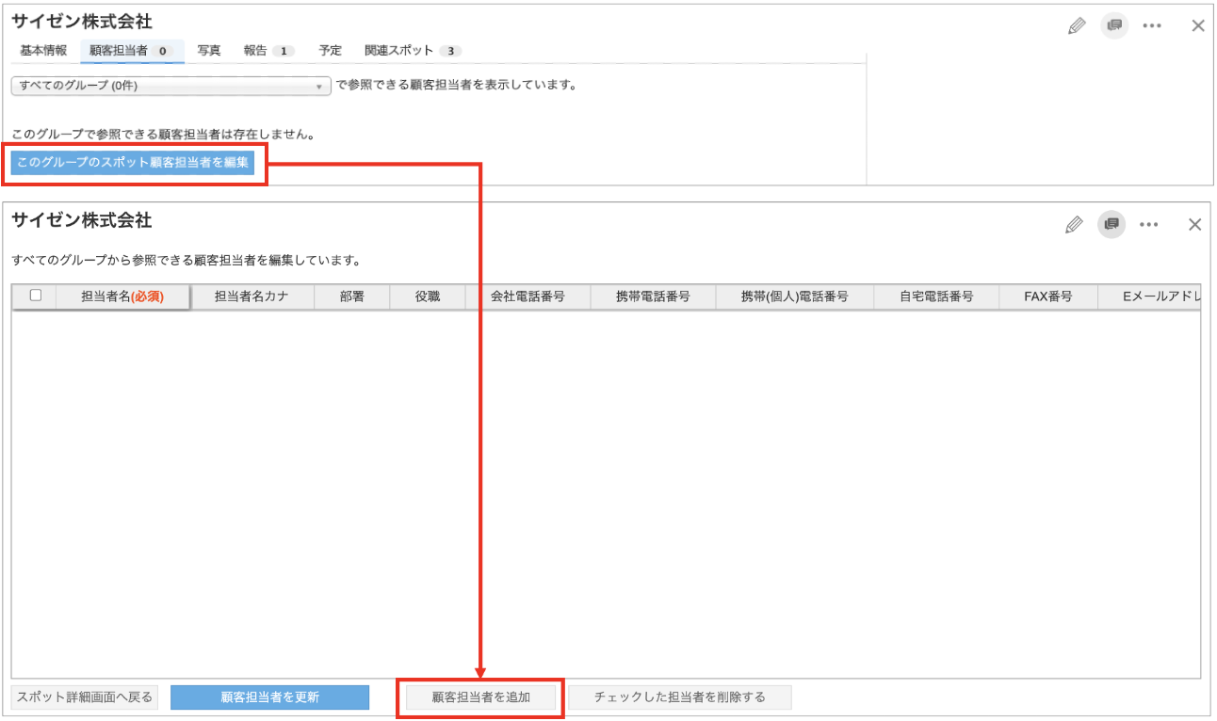Screen dimensions: 1217x721
Task: Close the lower サイゼン株式会社 panel
Action: pos(1194,224)
